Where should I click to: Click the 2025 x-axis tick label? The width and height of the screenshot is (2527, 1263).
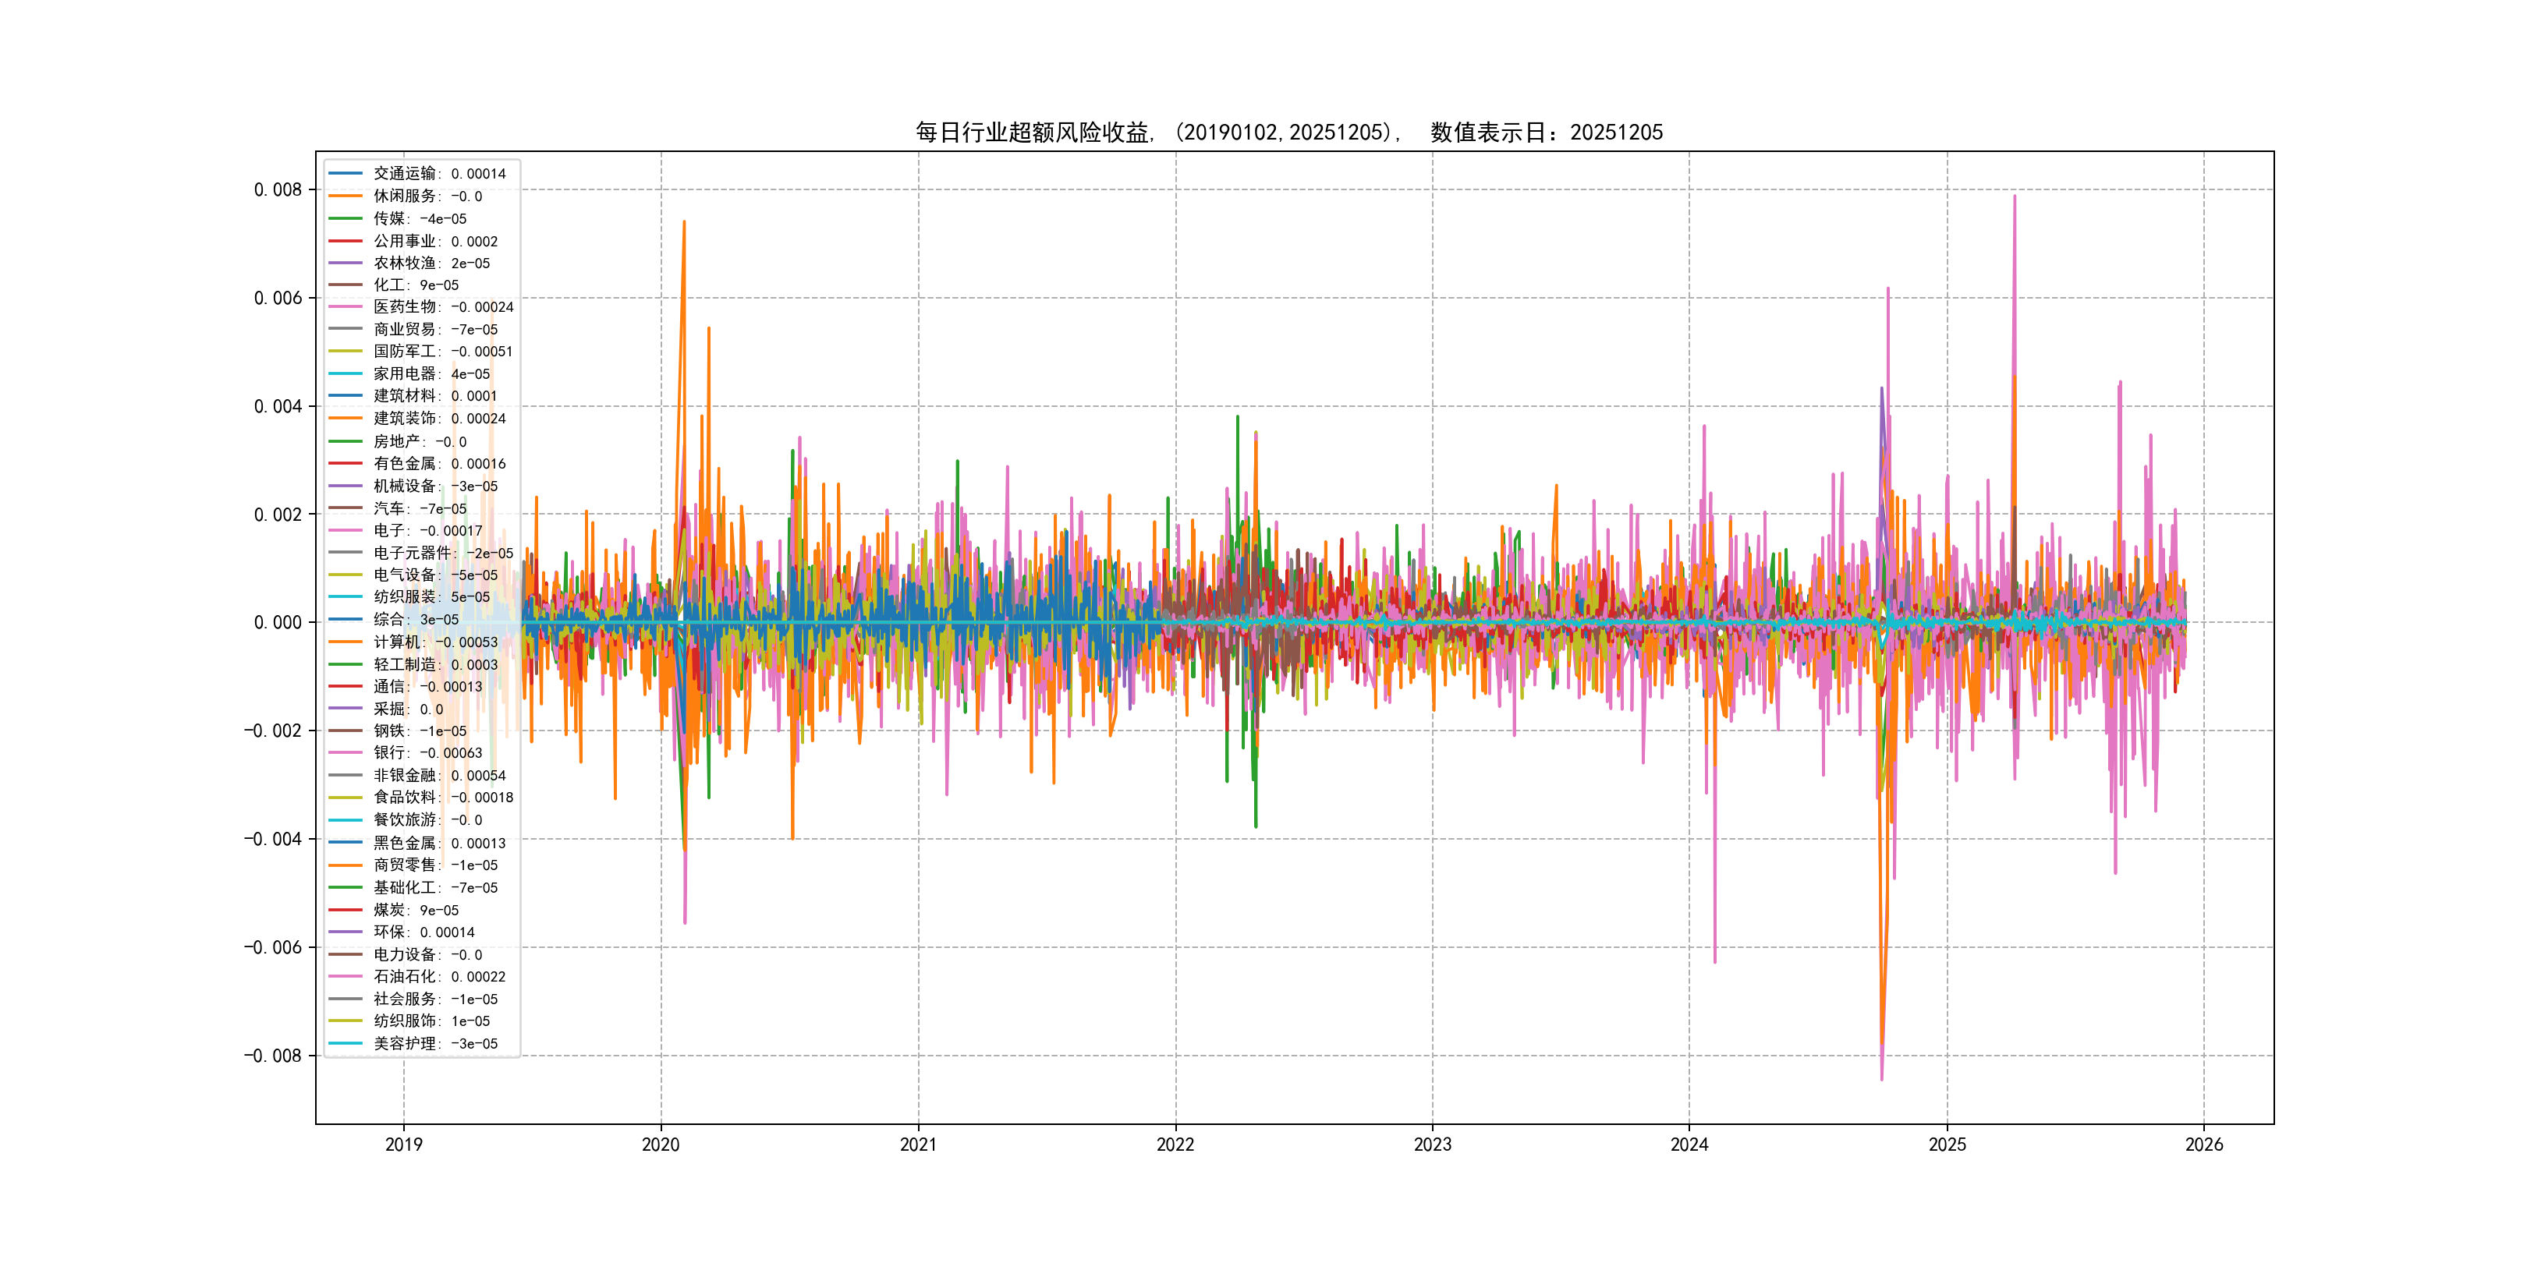[x=1948, y=1144]
